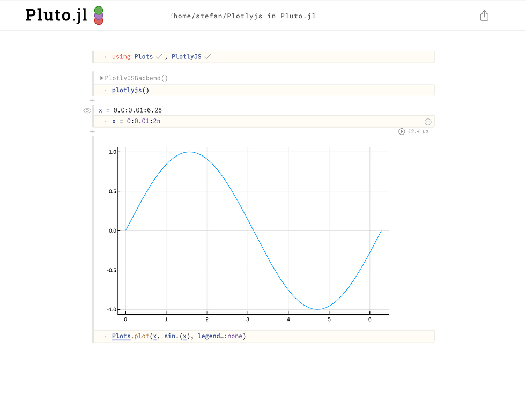Click into the plotlyjs() code cell
Screen dimensions: 526x402
pyautogui.click(x=268, y=90)
